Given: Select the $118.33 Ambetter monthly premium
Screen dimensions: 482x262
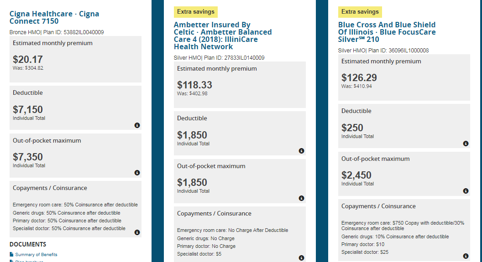Looking at the screenshot, I should [194, 85].
